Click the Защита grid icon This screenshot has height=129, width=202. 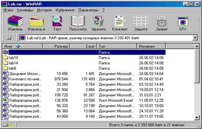140,21
